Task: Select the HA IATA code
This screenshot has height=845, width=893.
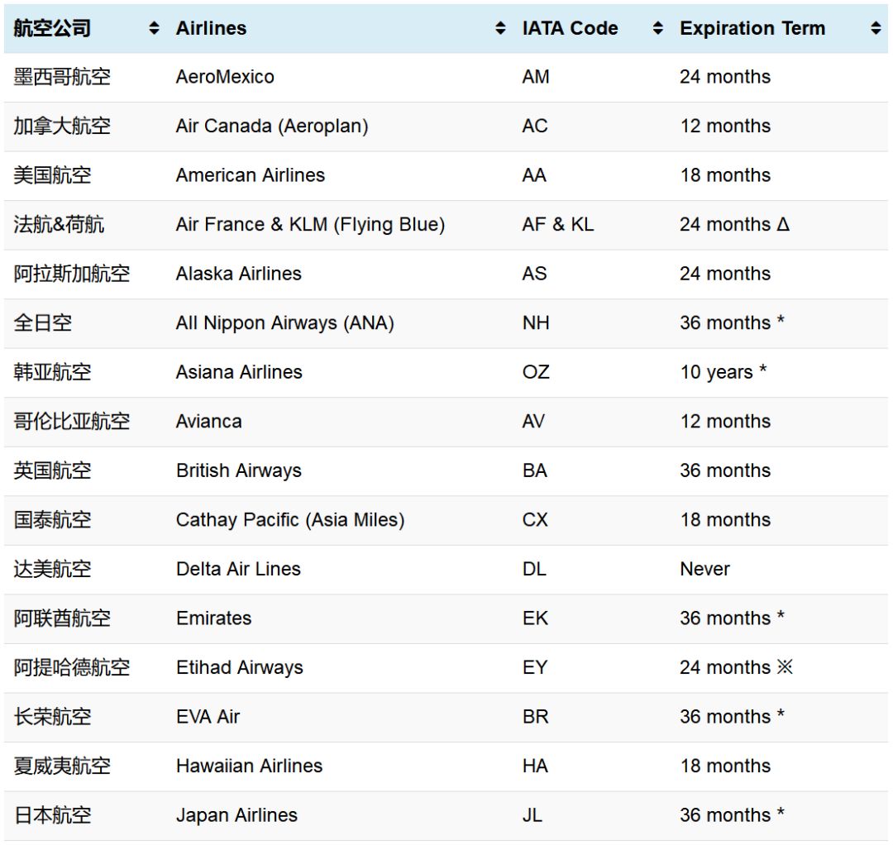Action: [x=535, y=766]
